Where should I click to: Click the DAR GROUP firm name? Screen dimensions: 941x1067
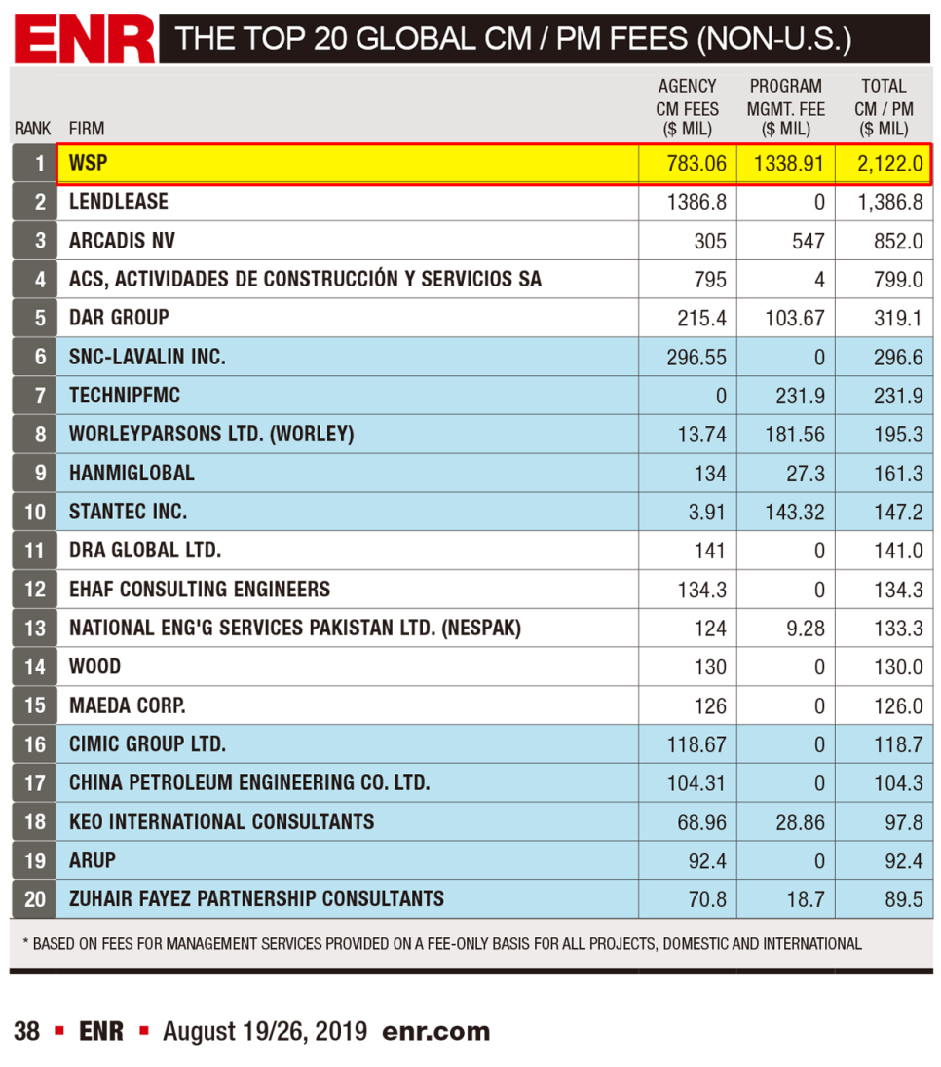click(119, 318)
